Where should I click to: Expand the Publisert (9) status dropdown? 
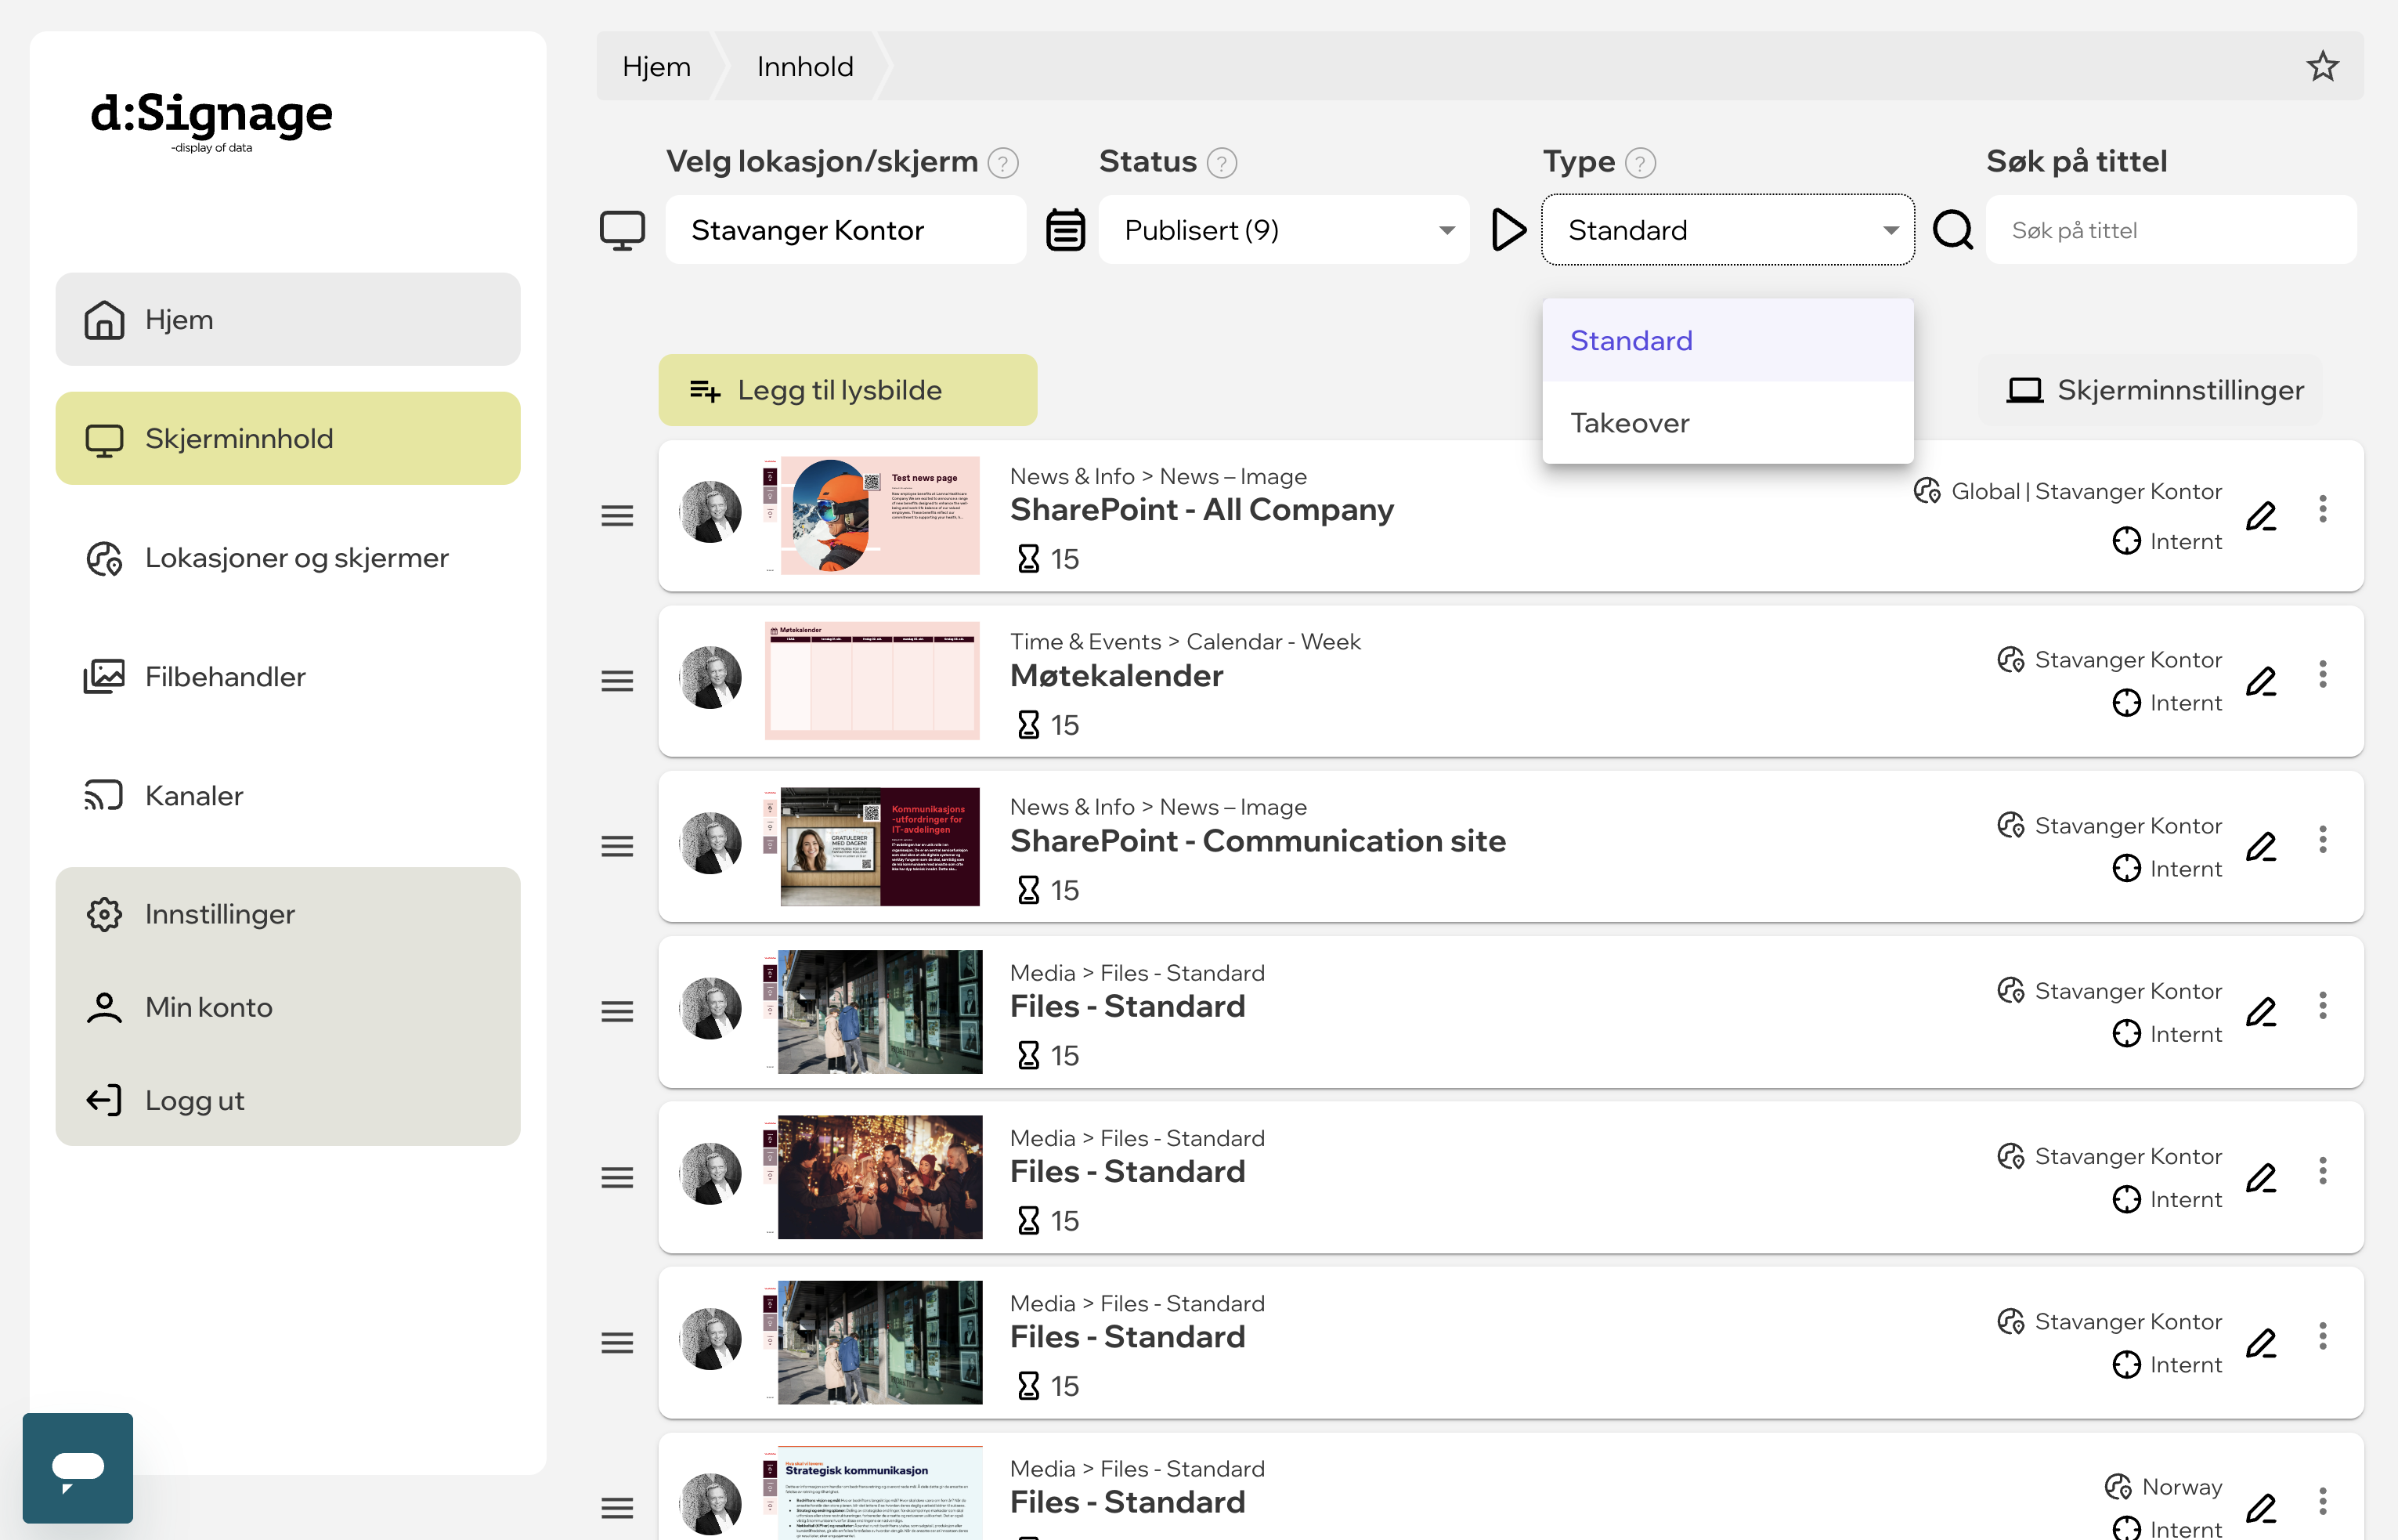click(1284, 230)
